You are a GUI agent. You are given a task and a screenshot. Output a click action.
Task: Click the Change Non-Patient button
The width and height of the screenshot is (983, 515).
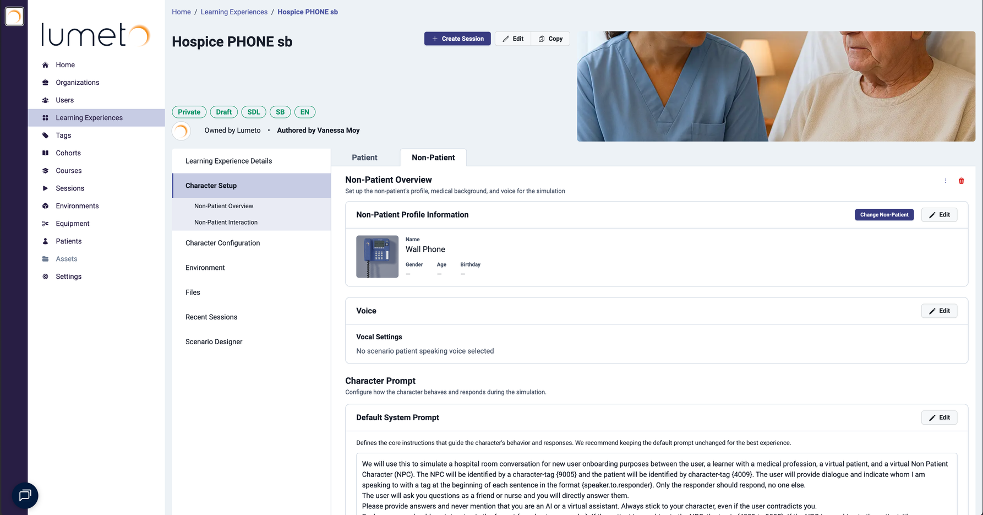[x=884, y=215]
